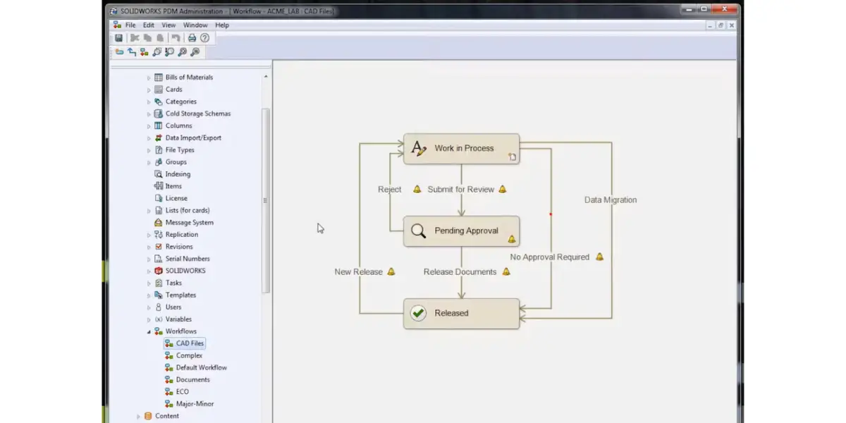The height and width of the screenshot is (423, 846).
Task: Click the last magnifier icon in the workflow toolbar
Action: (x=195, y=52)
